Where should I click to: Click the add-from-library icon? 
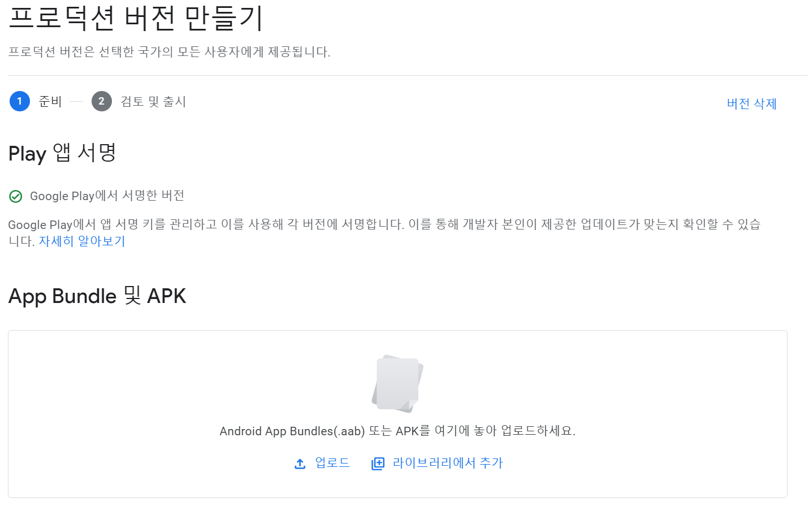378,464
